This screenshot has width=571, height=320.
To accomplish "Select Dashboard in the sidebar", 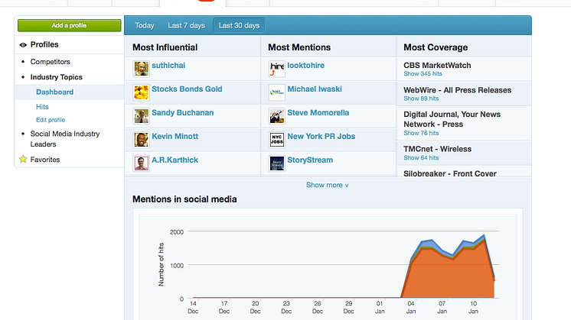I will click(x=54, y=92).
